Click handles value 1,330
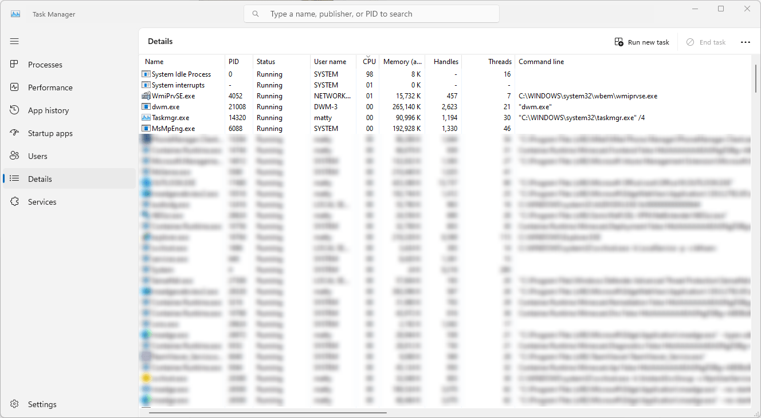Image resolution: width=761 pixels, height=418 pixels. click(450, 129)
